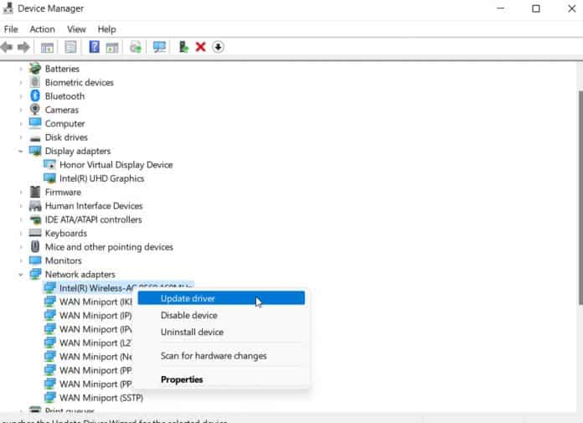
Task: Click the down-arrow circle toolbar icon
Action: tap(219, 47)
